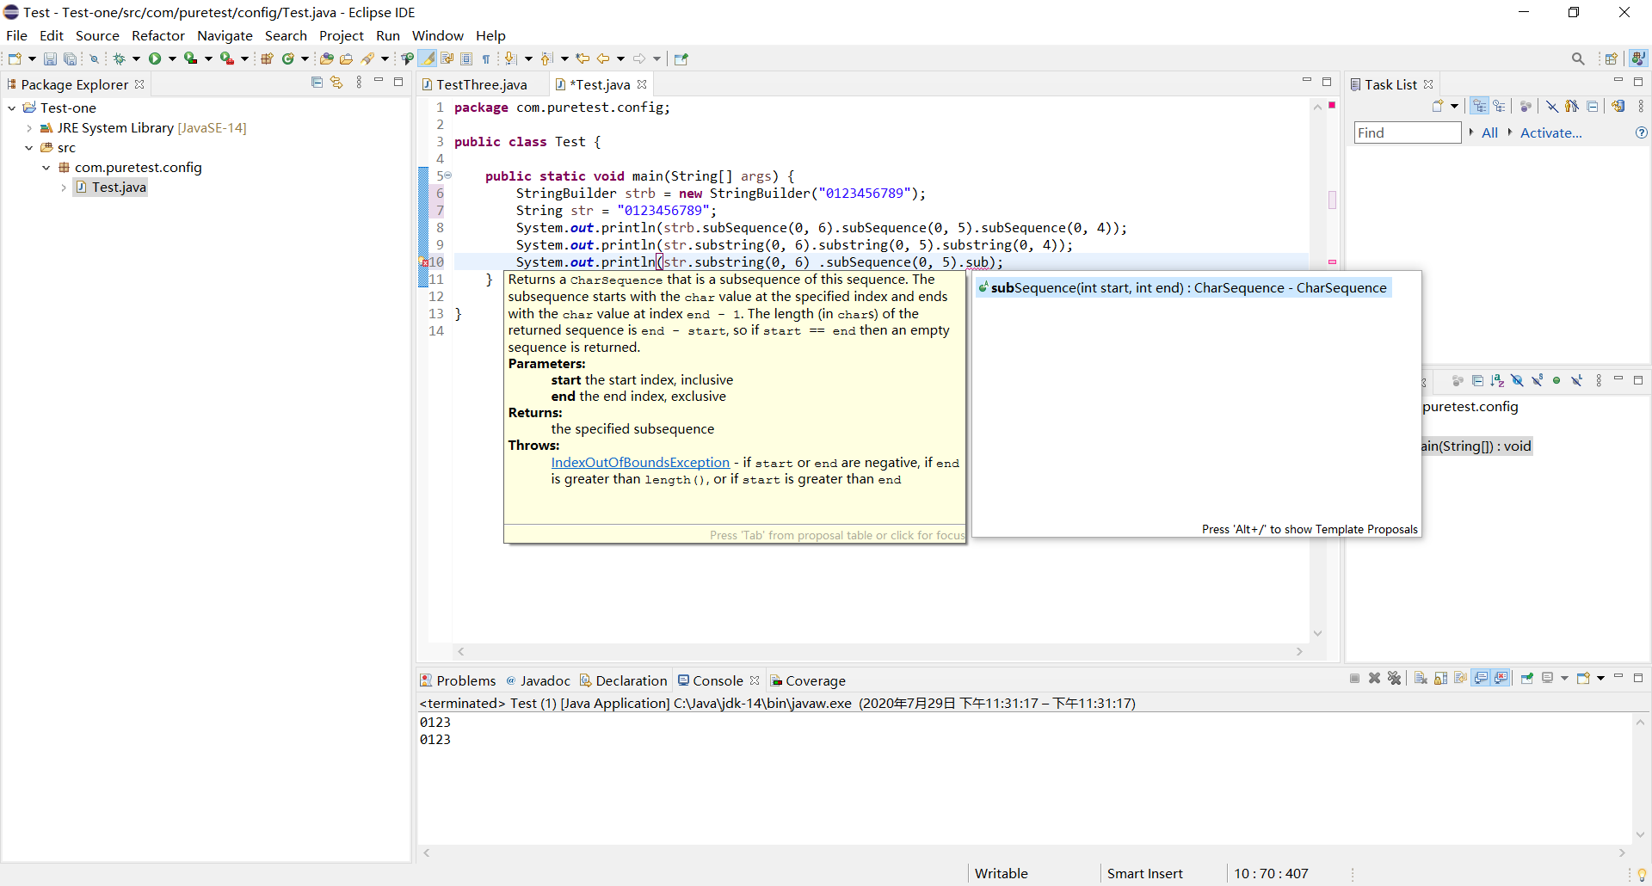Screen dimensions: 1652x886
Task: Click the New Java Class icon
Action: pyautogui.click(x=288, y=58)
